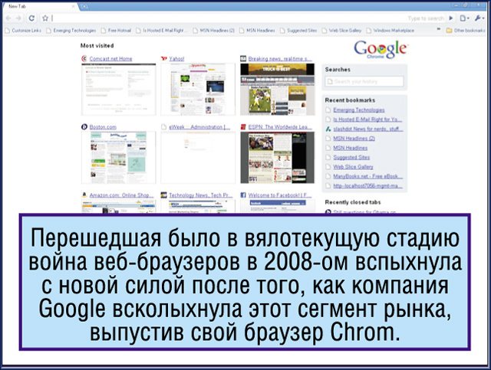Open Windows Marketplace bookmark
Image resolution: width=491 pixels, height=370 pixels.
[390, 31]
